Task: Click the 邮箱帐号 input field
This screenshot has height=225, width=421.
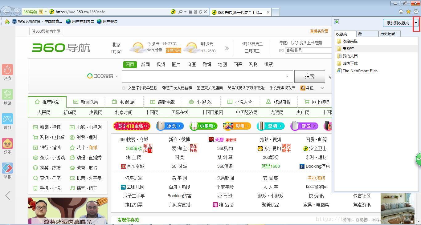Action: 308,50
